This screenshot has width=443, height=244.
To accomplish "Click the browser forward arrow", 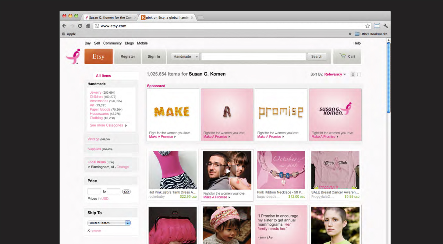I will coord(72,26).
